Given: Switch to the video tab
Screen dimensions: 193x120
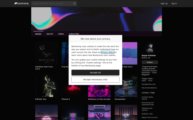Looking at the screenshot, I should point(61,34).
